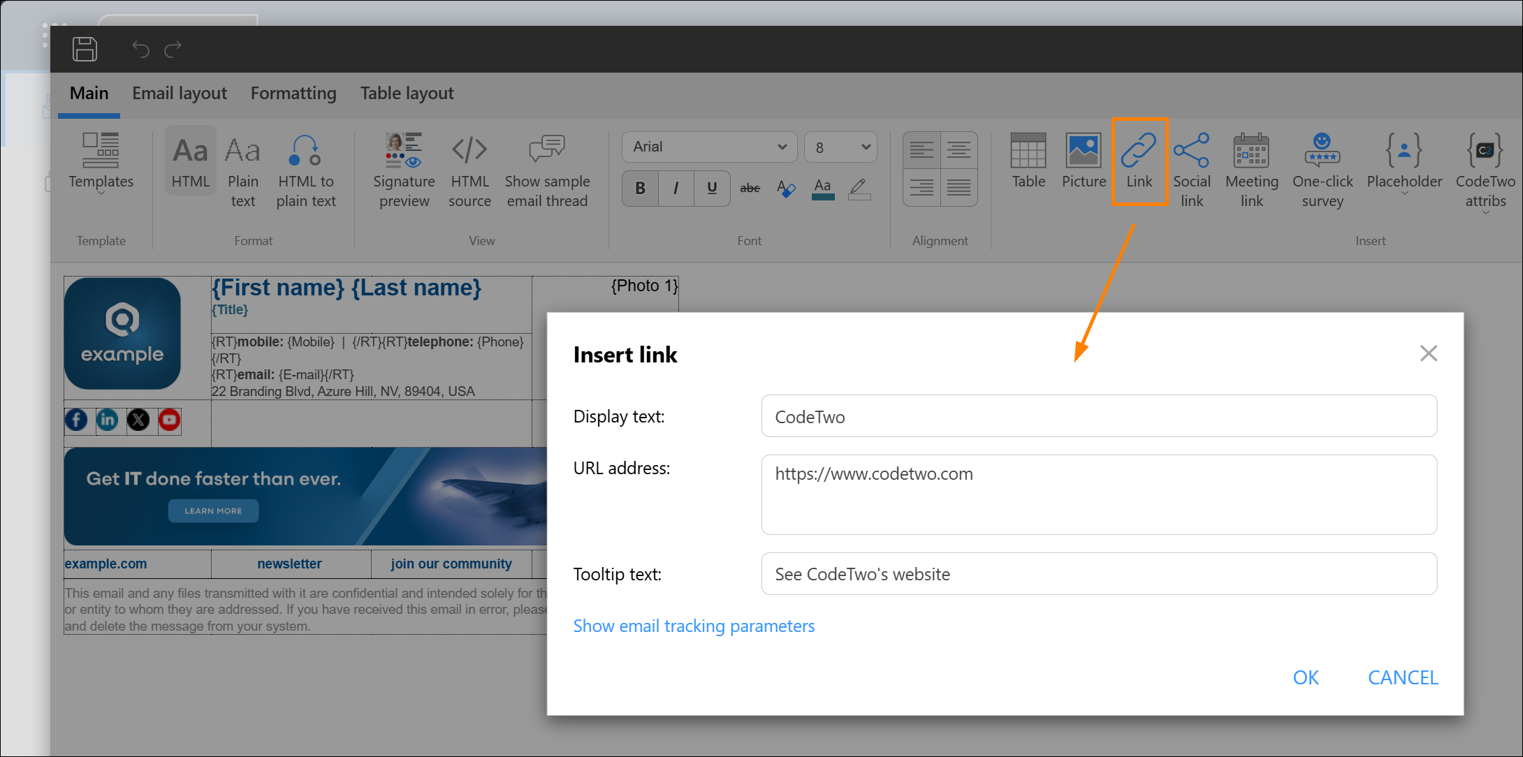1523x757 pixels.
Task: Click the X icon in signature
Action: click(138, 420)
